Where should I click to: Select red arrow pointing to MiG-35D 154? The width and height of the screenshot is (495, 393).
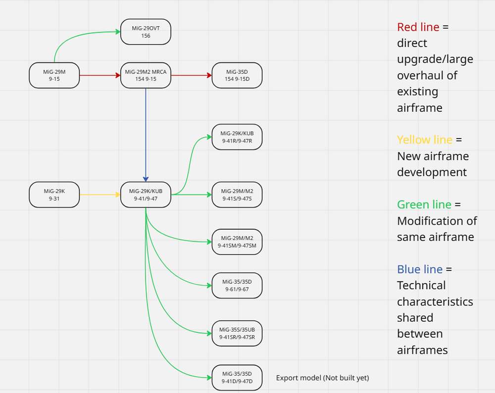coord(191,75)
